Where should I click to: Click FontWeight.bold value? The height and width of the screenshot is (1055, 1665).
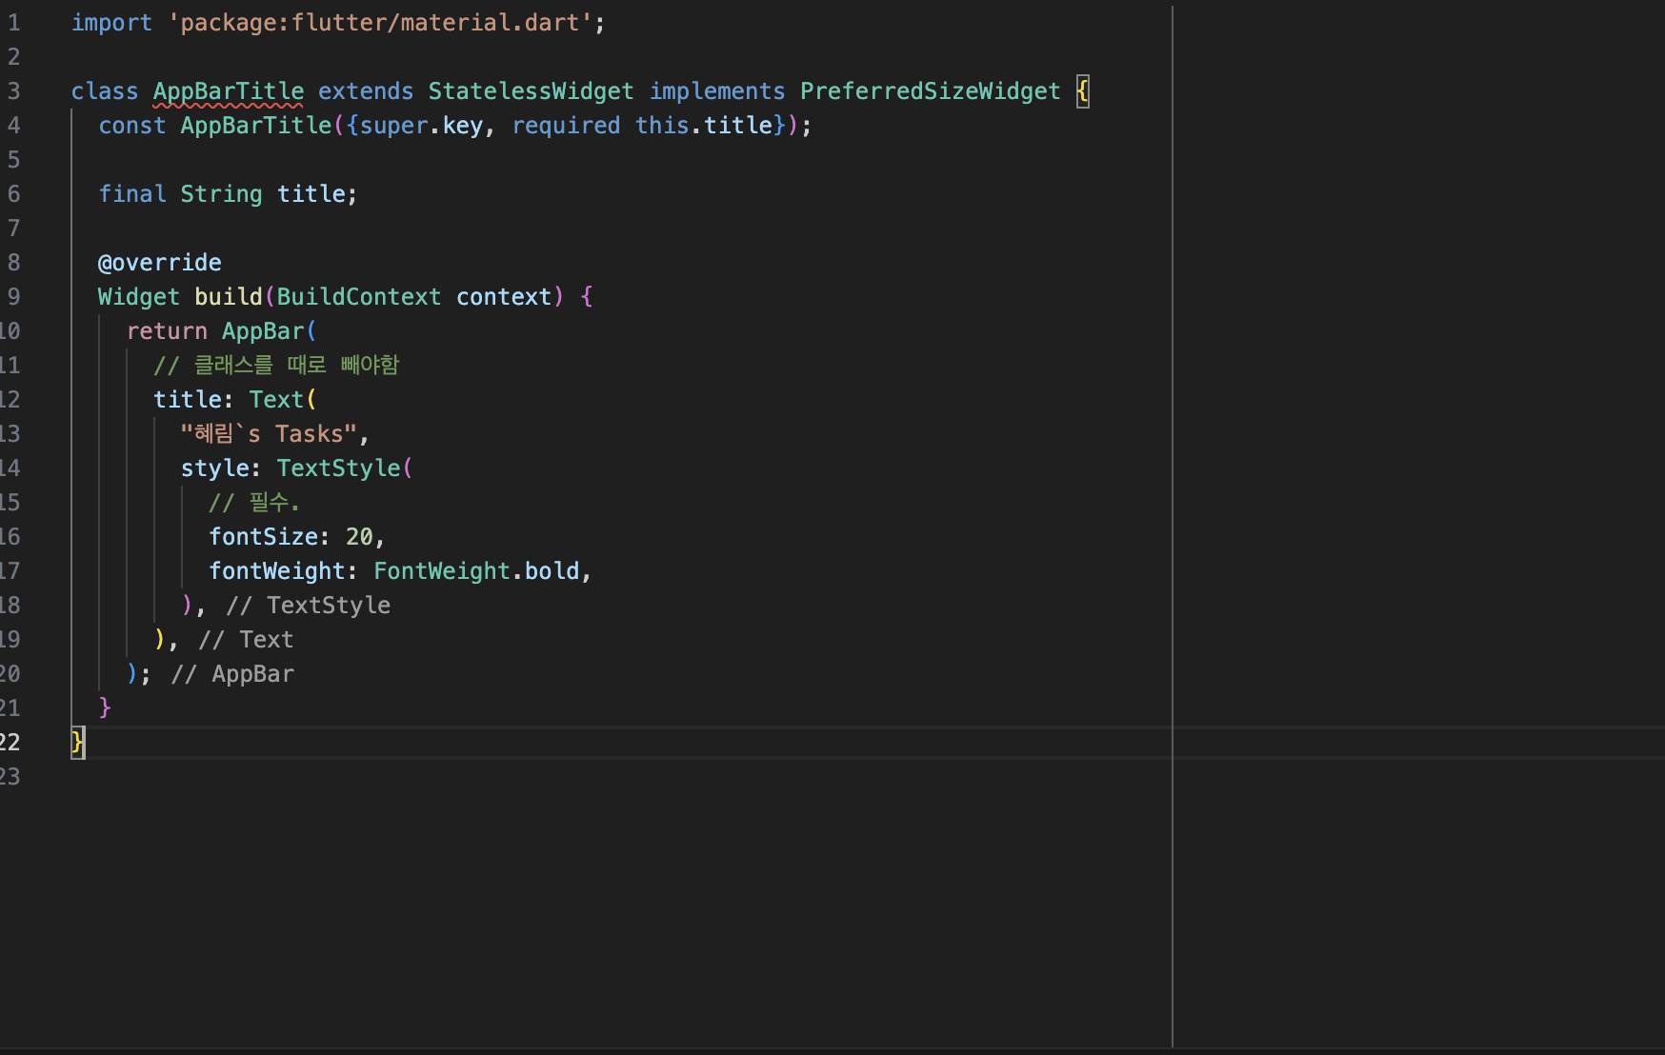[476, 571]
